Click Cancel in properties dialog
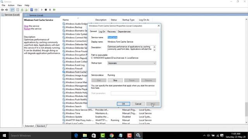248x139 pixels. [138, 104]
